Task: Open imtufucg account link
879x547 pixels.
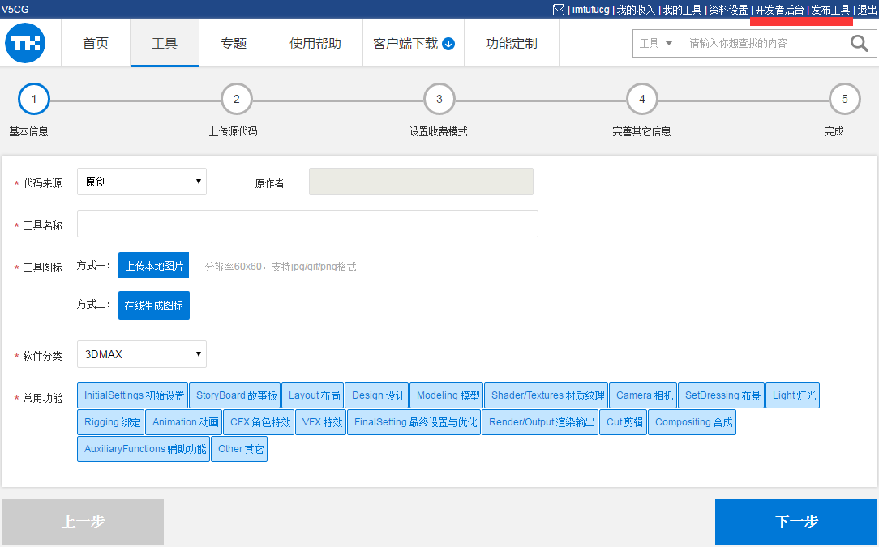Action: [590, 10]
